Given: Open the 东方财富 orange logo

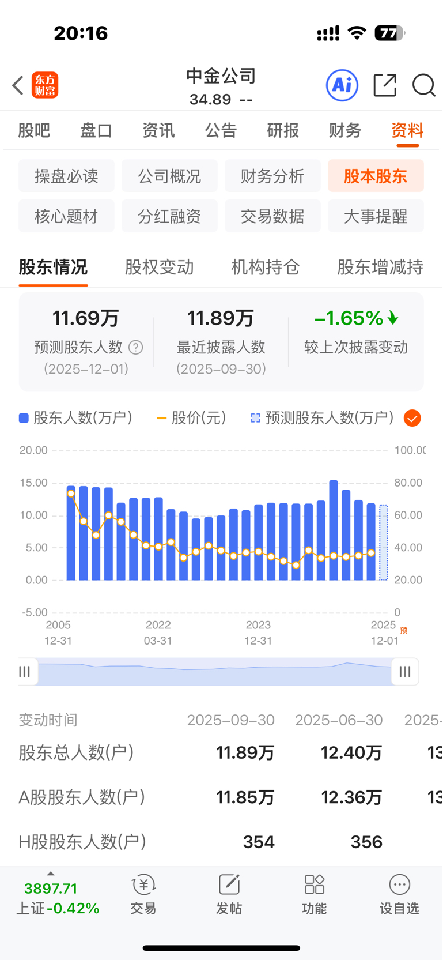Looking at the screenshot, I should coord(45,85).
